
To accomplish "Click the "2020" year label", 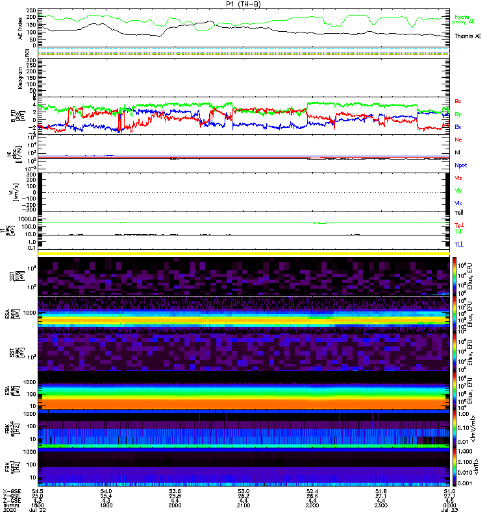I will coord(10,510).
